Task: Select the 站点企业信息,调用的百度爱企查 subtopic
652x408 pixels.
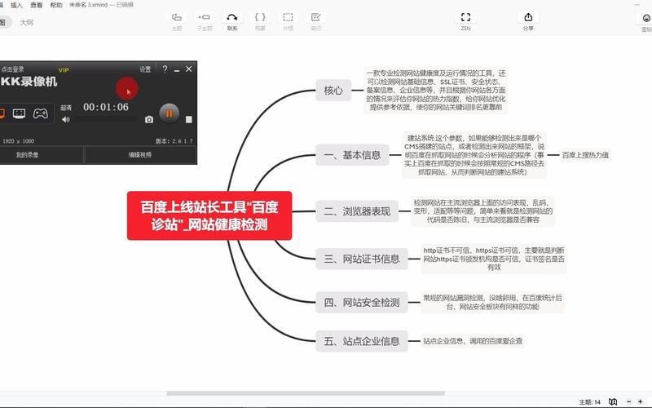Action: pyautogui.click(x=473, y=341)
